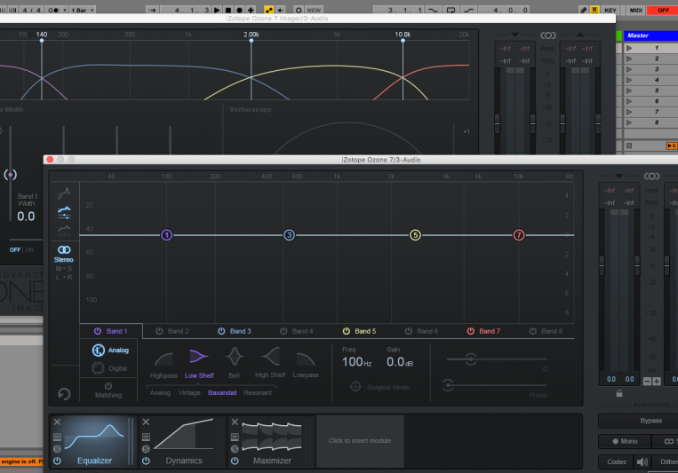This screenshot has width=678, height=473.
Task: Click the EQ reset/undo arrow icon
Action: 64,394
